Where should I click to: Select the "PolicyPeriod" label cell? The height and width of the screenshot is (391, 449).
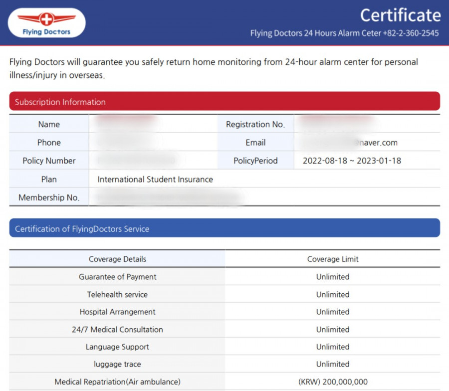click(x=255, y=161)
